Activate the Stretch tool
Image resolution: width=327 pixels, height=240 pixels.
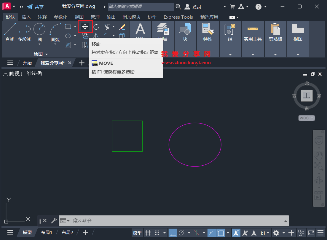[85, 45]
